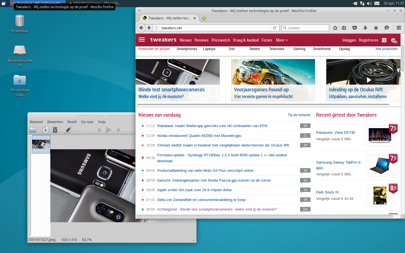The image size is (405, 253).
Task: Click the featured carousel scrollbar
Action: [263, 104]
